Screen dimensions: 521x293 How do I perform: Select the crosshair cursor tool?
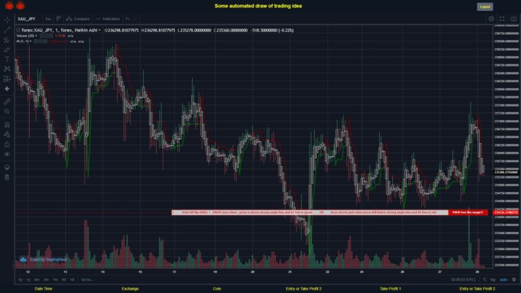7,20
